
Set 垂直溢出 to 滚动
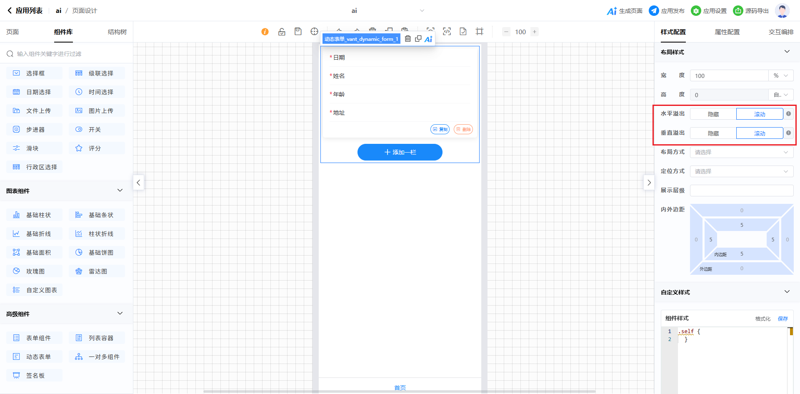[759, 133]
